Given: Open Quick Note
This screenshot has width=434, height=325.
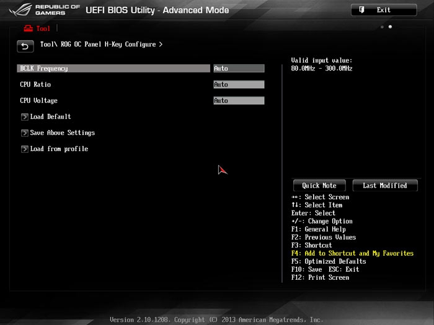Looking at the screenshot, I should click(x=319, y=186).
